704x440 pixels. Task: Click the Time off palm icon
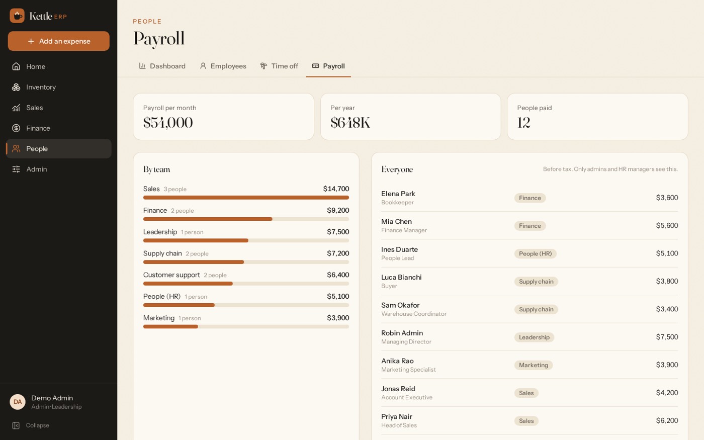[x=263, y=66]
